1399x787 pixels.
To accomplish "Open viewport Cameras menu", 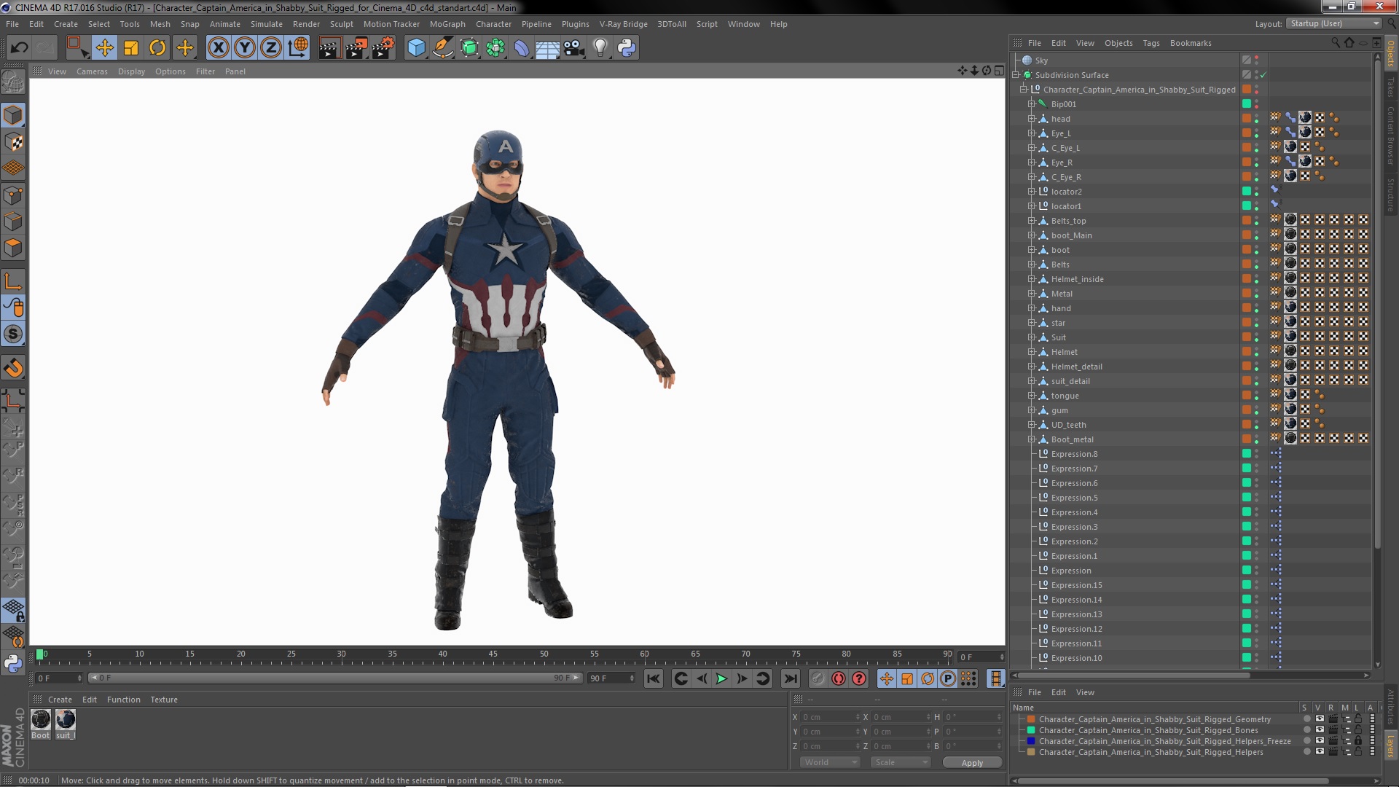I will tap(92, 71).
